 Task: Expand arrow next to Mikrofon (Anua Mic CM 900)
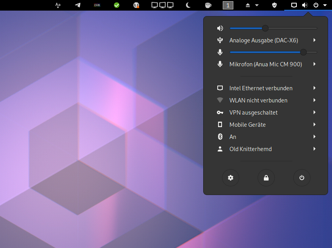[314, 64]
